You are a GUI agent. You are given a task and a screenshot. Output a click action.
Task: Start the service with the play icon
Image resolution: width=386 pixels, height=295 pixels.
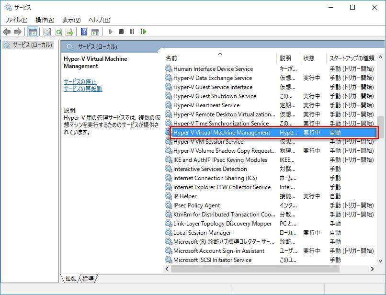coord(111,32)
